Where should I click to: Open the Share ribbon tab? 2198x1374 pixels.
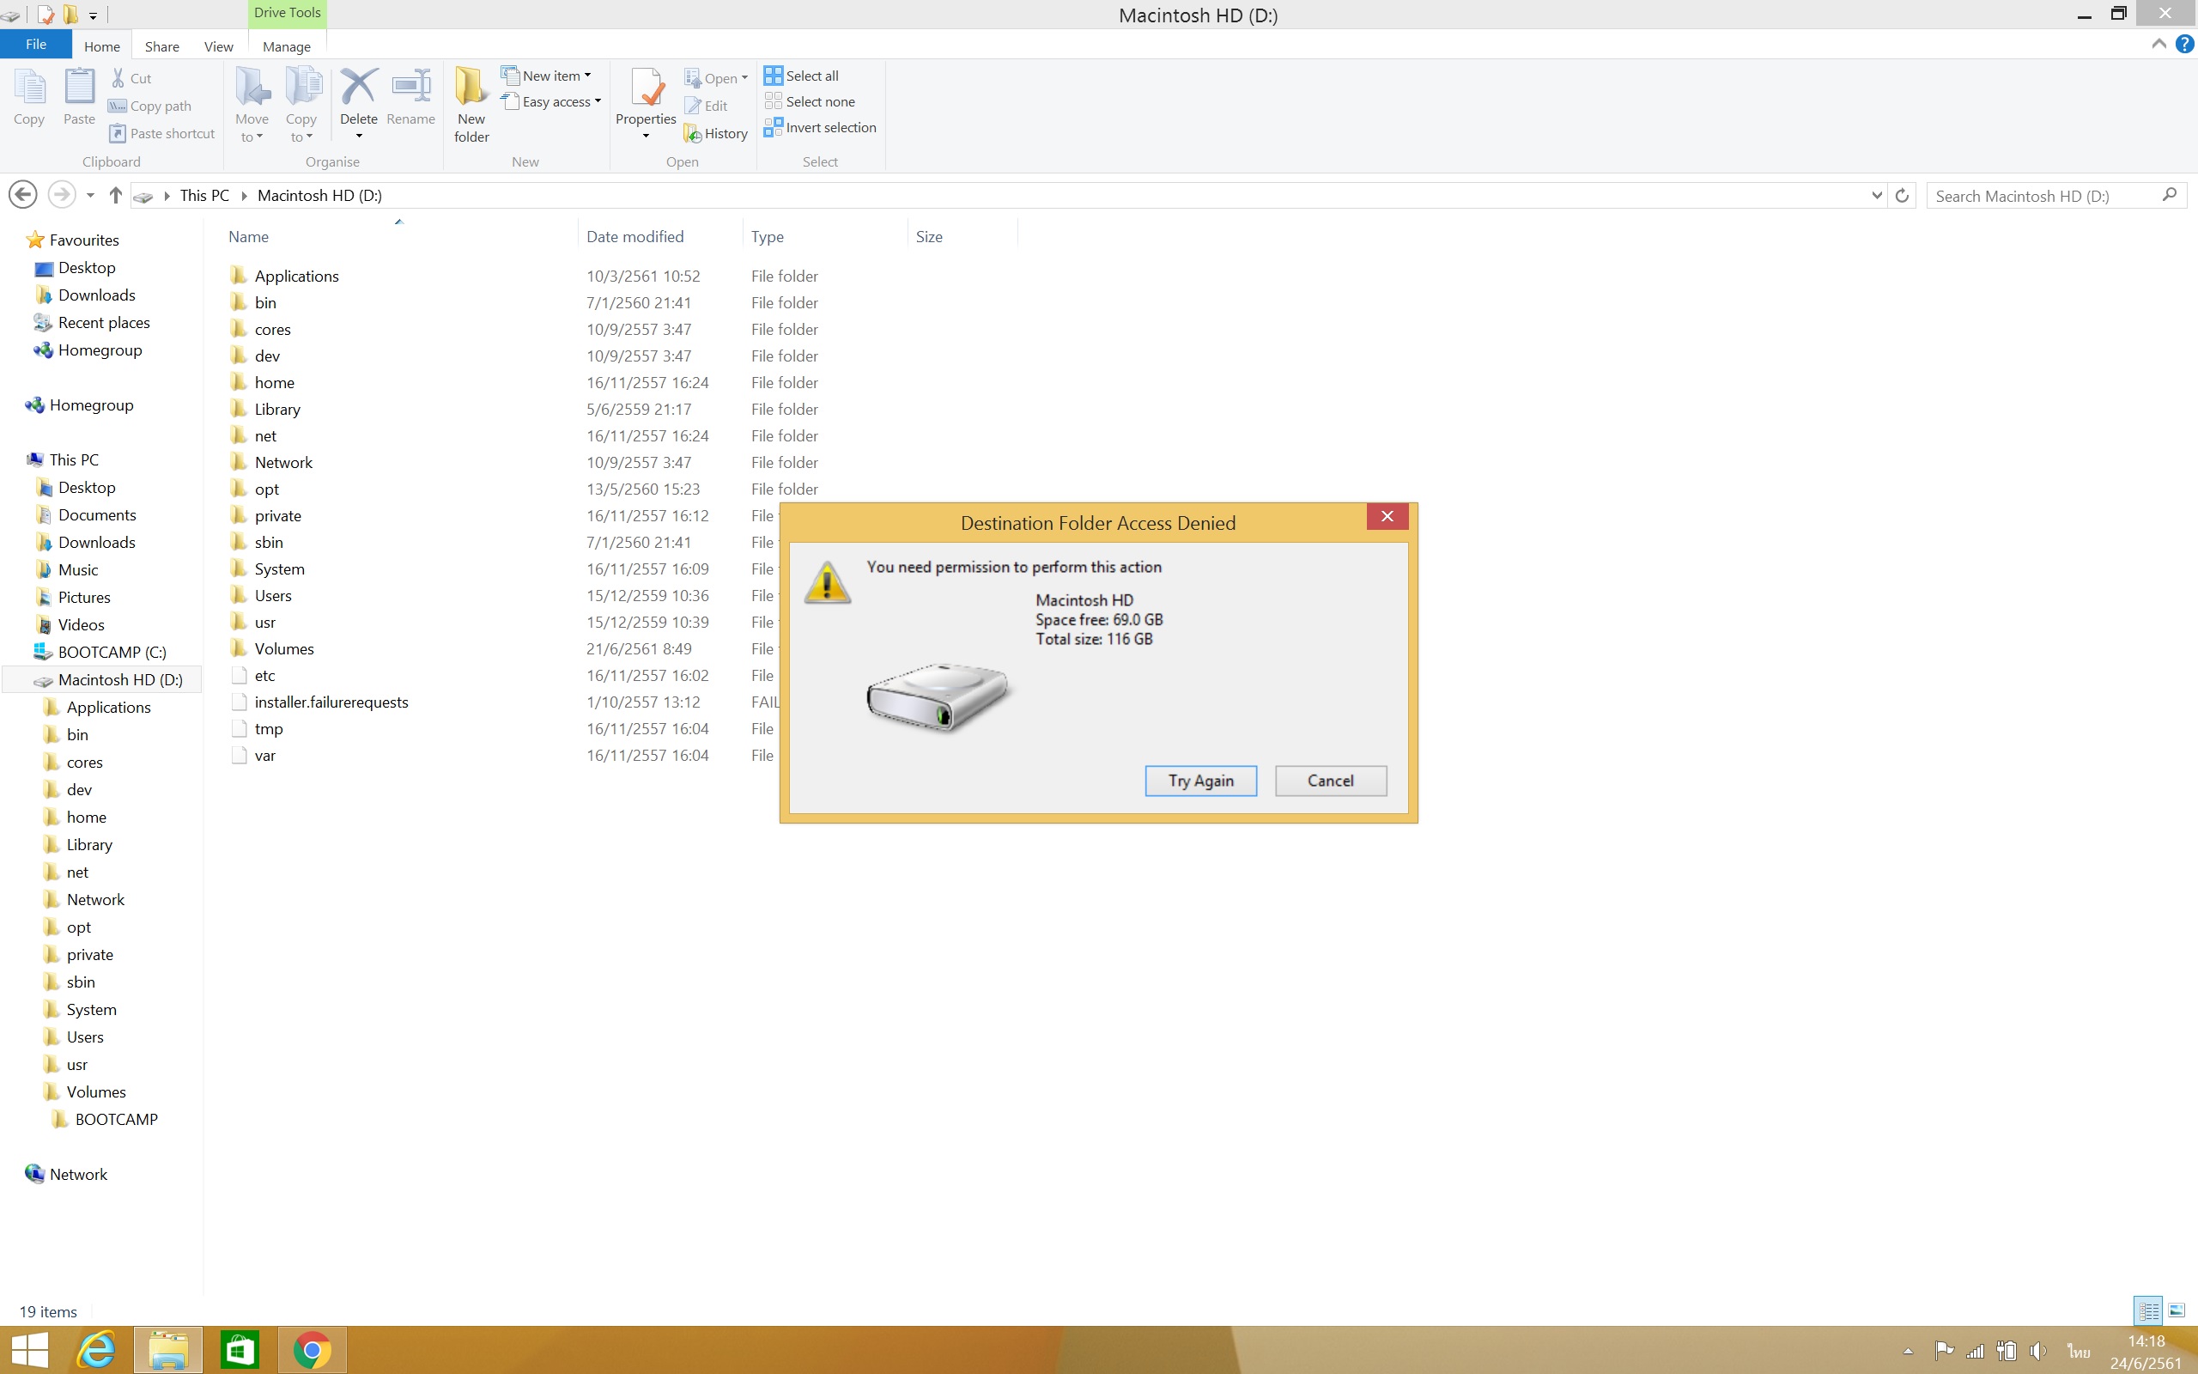click(x=161, y=46)
